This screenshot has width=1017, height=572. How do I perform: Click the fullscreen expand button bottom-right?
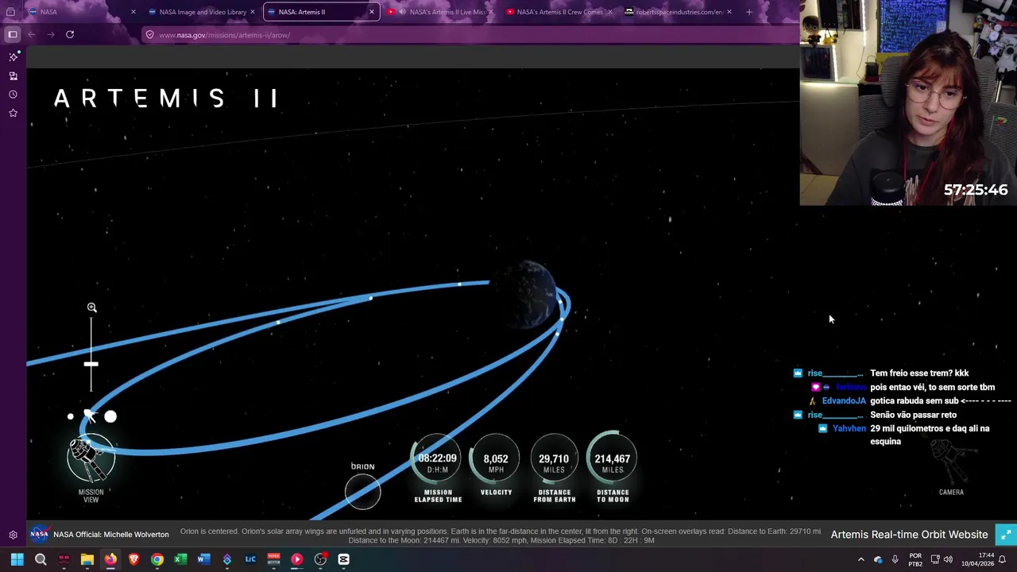(x=1005, y=535)
